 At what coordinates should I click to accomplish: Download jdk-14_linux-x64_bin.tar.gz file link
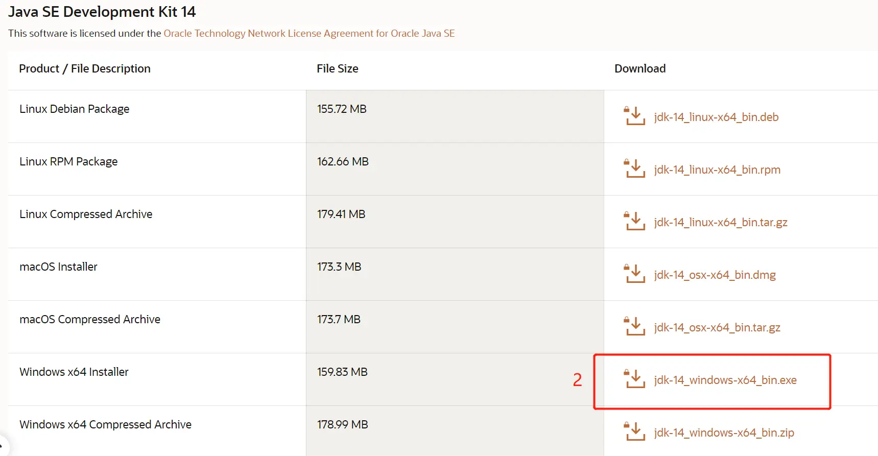721,223
